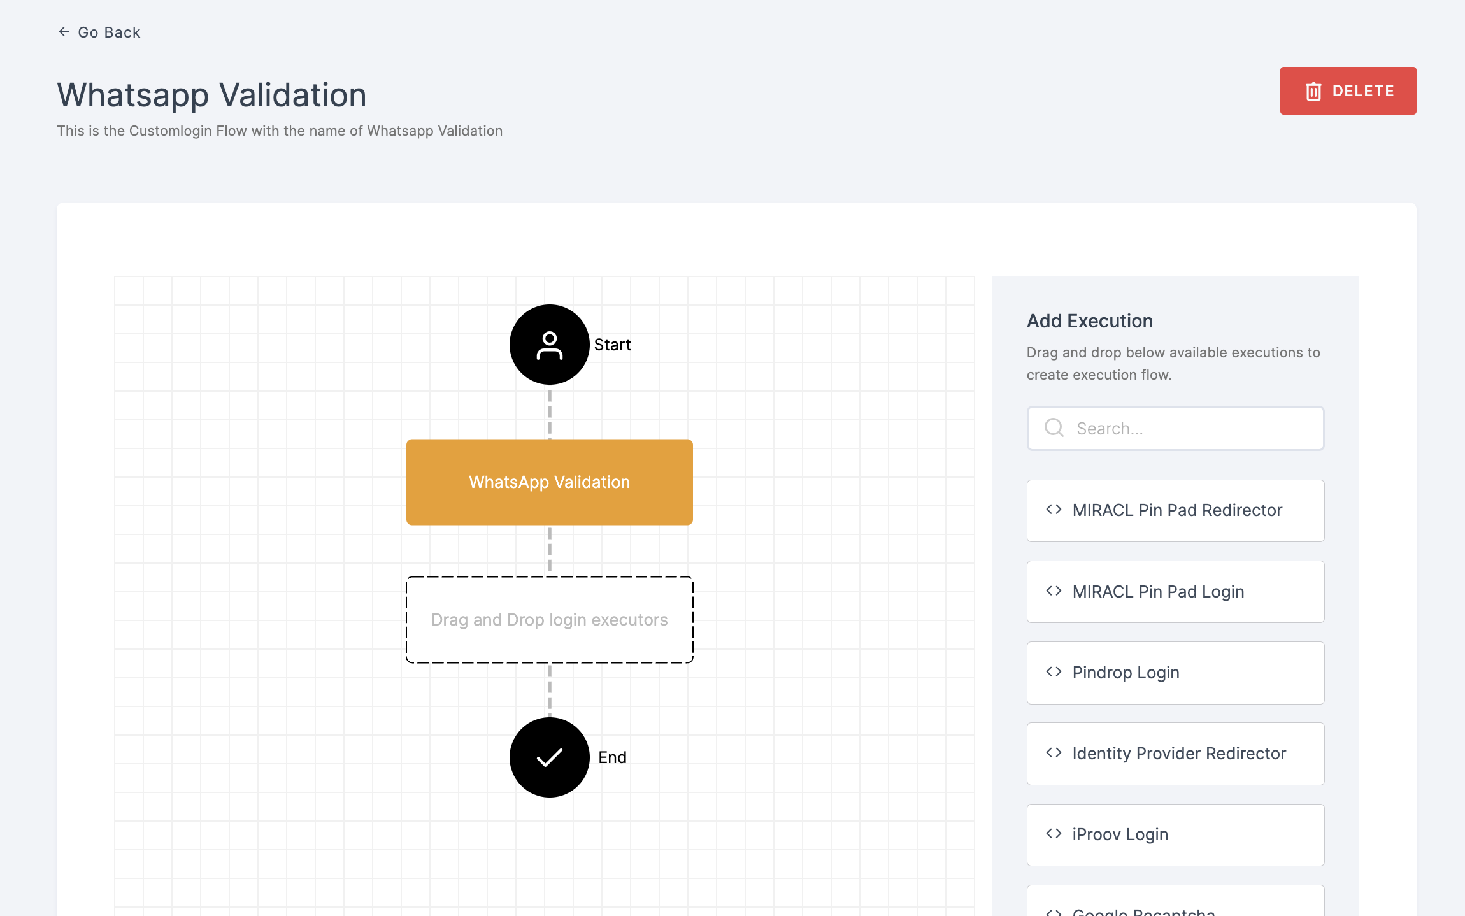Click the Start user icon node
This screenshot has width=1465, height=916.
(548, 344)
